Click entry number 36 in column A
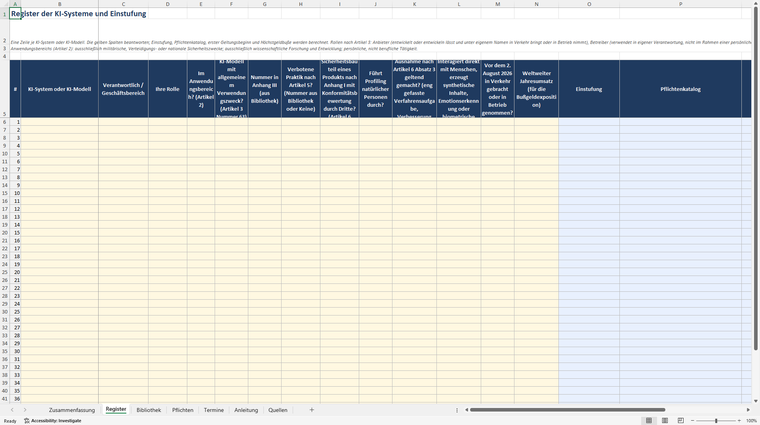Viewport: 760px width, 425px height. [x=15, y=399]
